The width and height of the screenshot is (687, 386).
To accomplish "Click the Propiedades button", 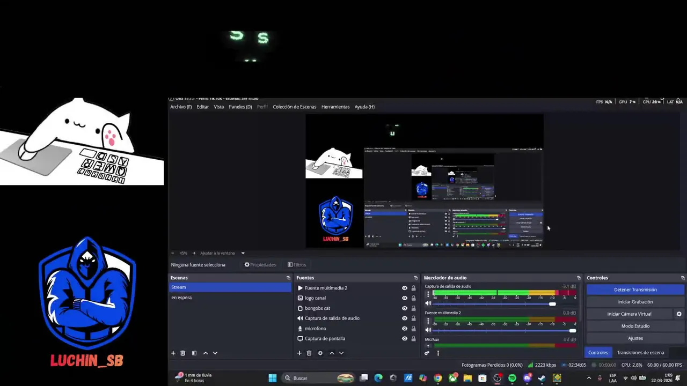I will click(x=260, y=265).
